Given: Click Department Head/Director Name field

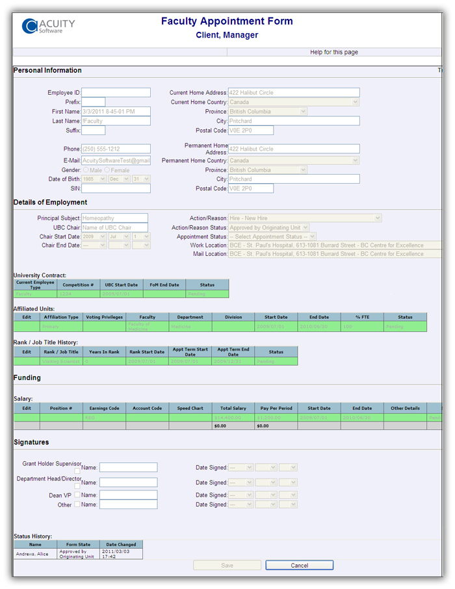Looking at the screenshot, I should pos(128,482).
